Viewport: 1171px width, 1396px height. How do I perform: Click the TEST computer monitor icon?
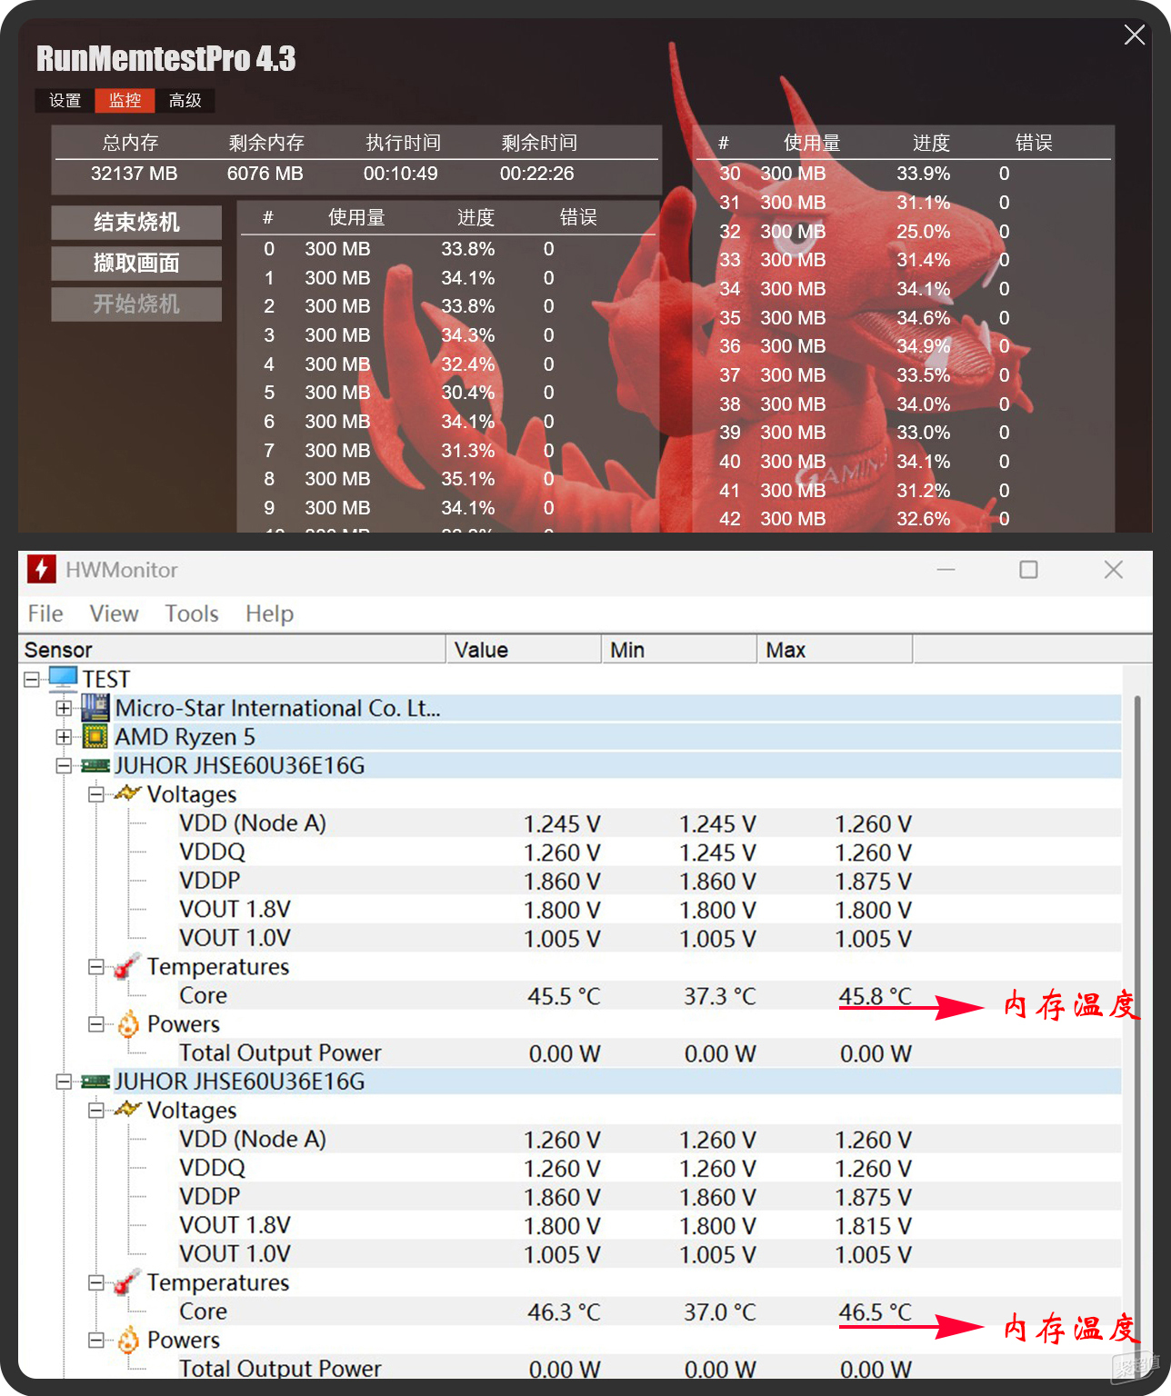[63, 678]
